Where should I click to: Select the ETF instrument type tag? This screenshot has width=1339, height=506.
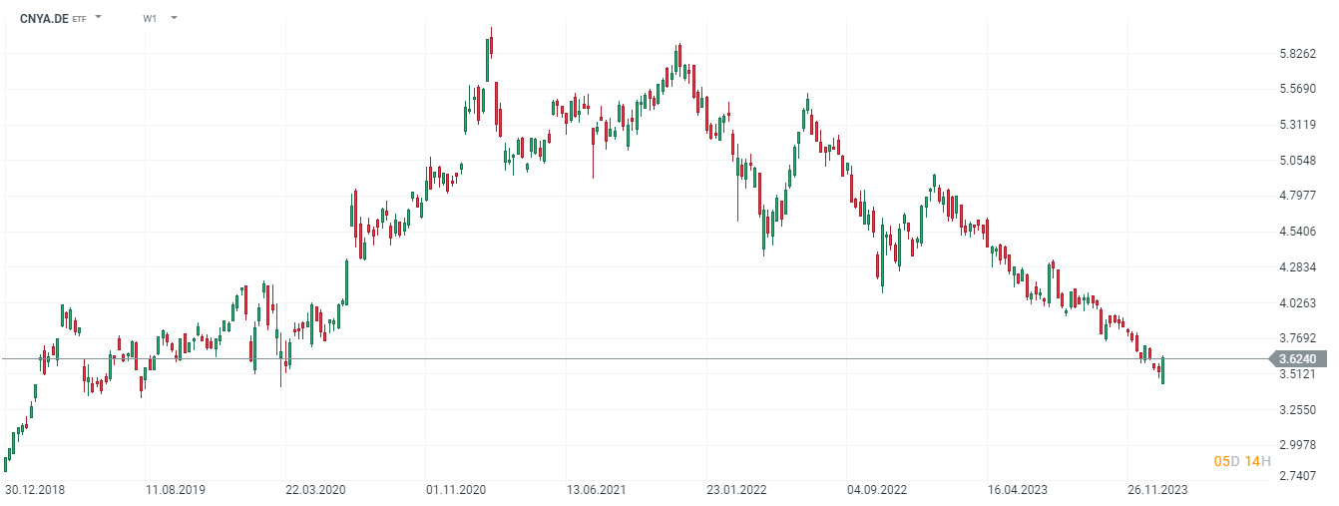79,19
